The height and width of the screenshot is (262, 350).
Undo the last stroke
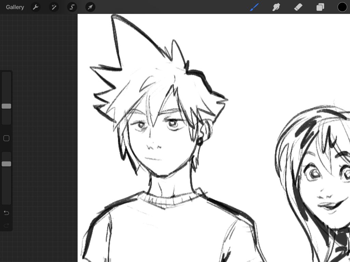click(6, 213)
